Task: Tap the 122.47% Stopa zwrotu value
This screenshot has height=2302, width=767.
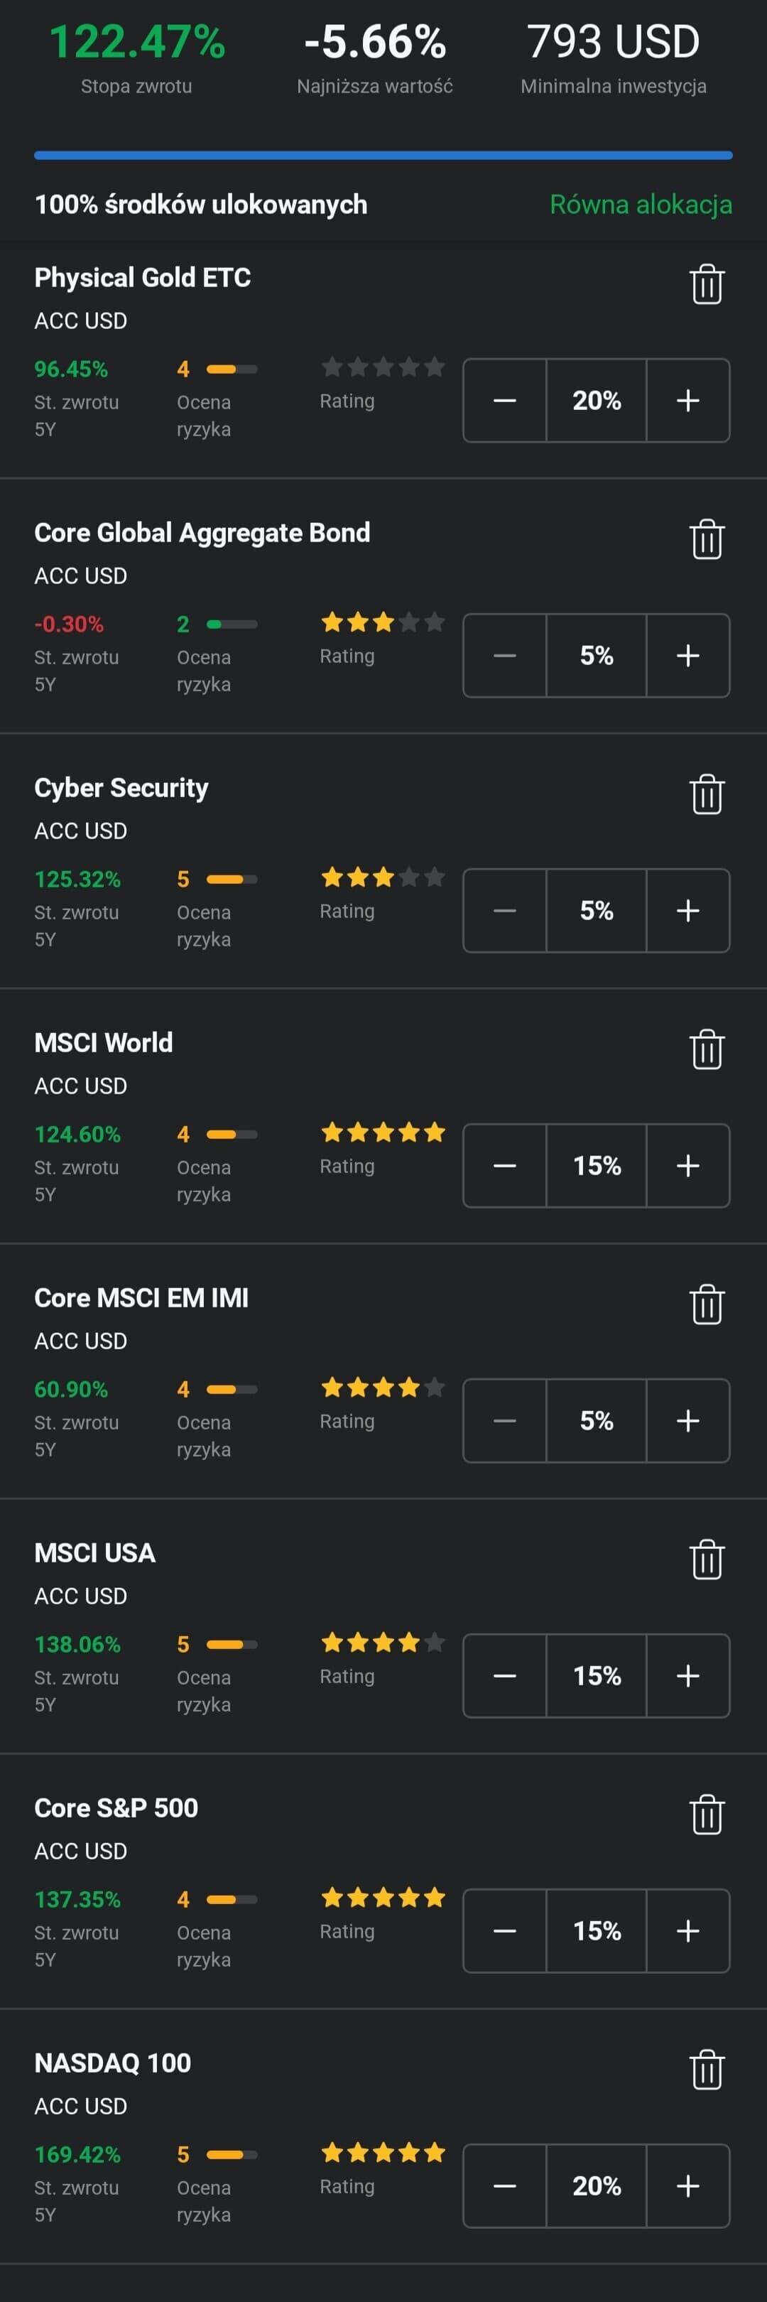Action: point(136,42)
